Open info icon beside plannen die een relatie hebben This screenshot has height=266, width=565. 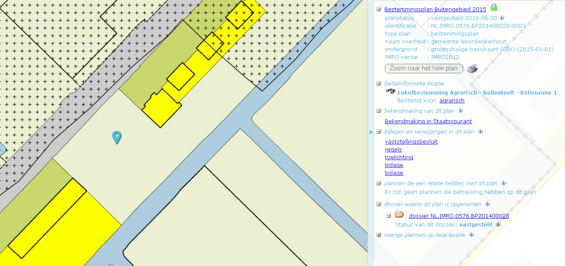[x=503, y=183]
